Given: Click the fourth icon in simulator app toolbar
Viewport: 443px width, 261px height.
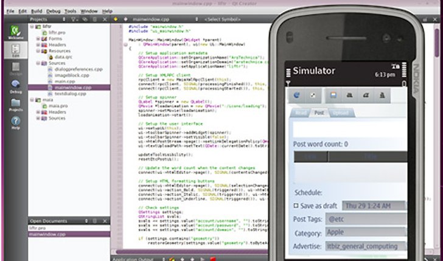Looking at the screenshot, I should pos(349,96).
